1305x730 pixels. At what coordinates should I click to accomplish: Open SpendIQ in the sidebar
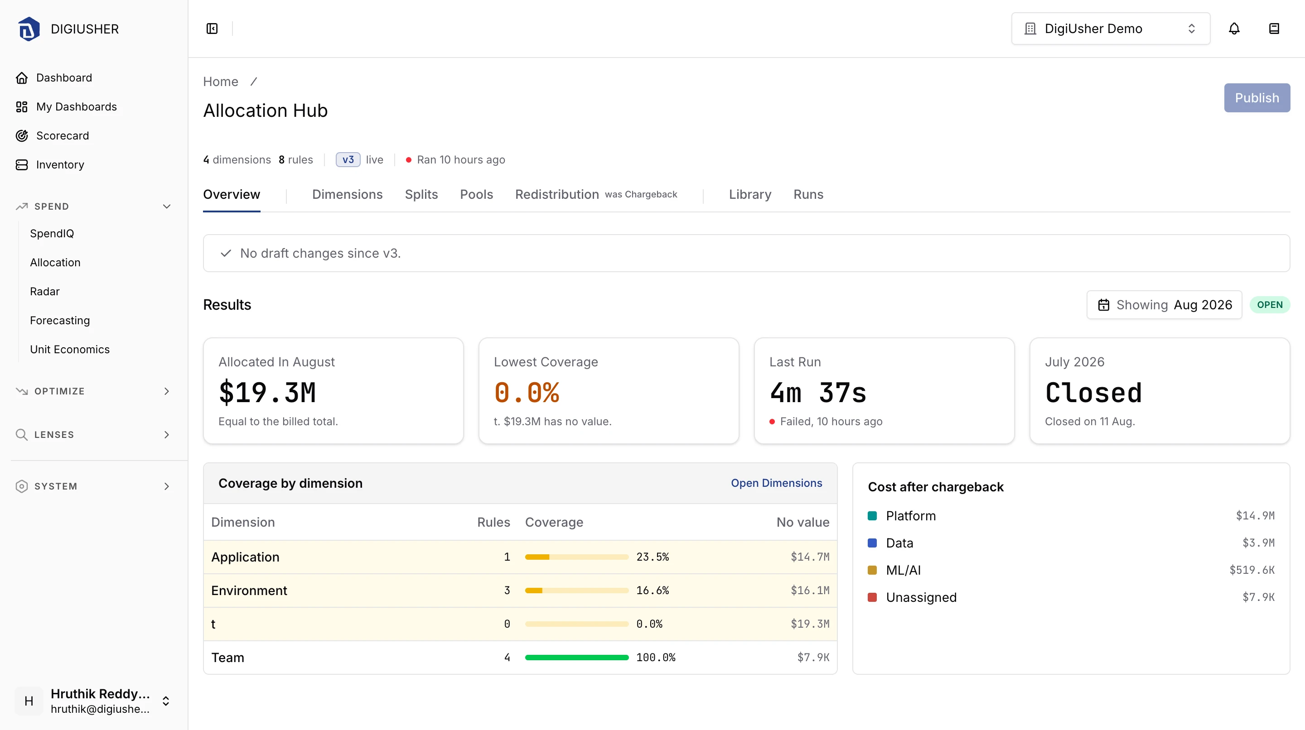pyautogui.click(x=52, y=233)
